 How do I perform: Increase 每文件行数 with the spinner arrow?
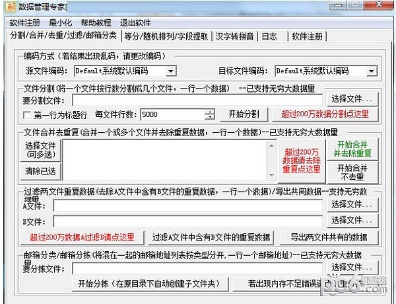pyautogui.click(x=210, y=111)
